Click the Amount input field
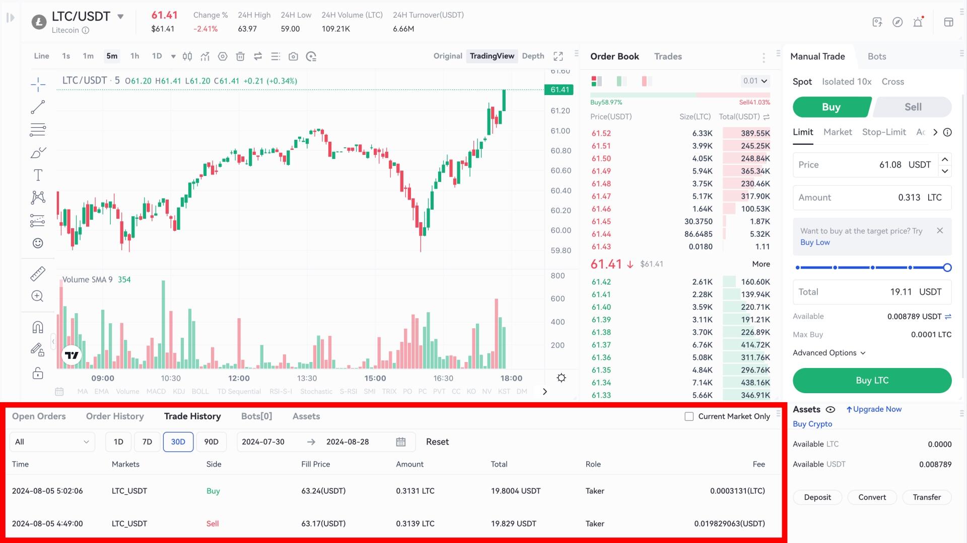The height and width of the screenshot is (543, 967). click(x=872, y=198)
